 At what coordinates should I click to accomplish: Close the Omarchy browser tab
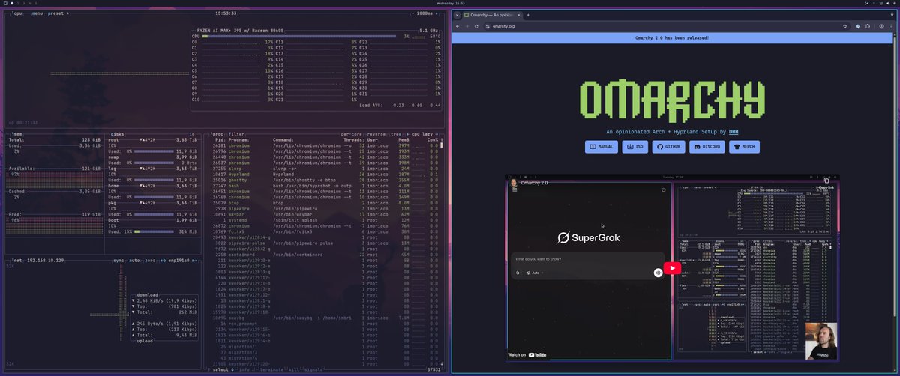(517, 15)
